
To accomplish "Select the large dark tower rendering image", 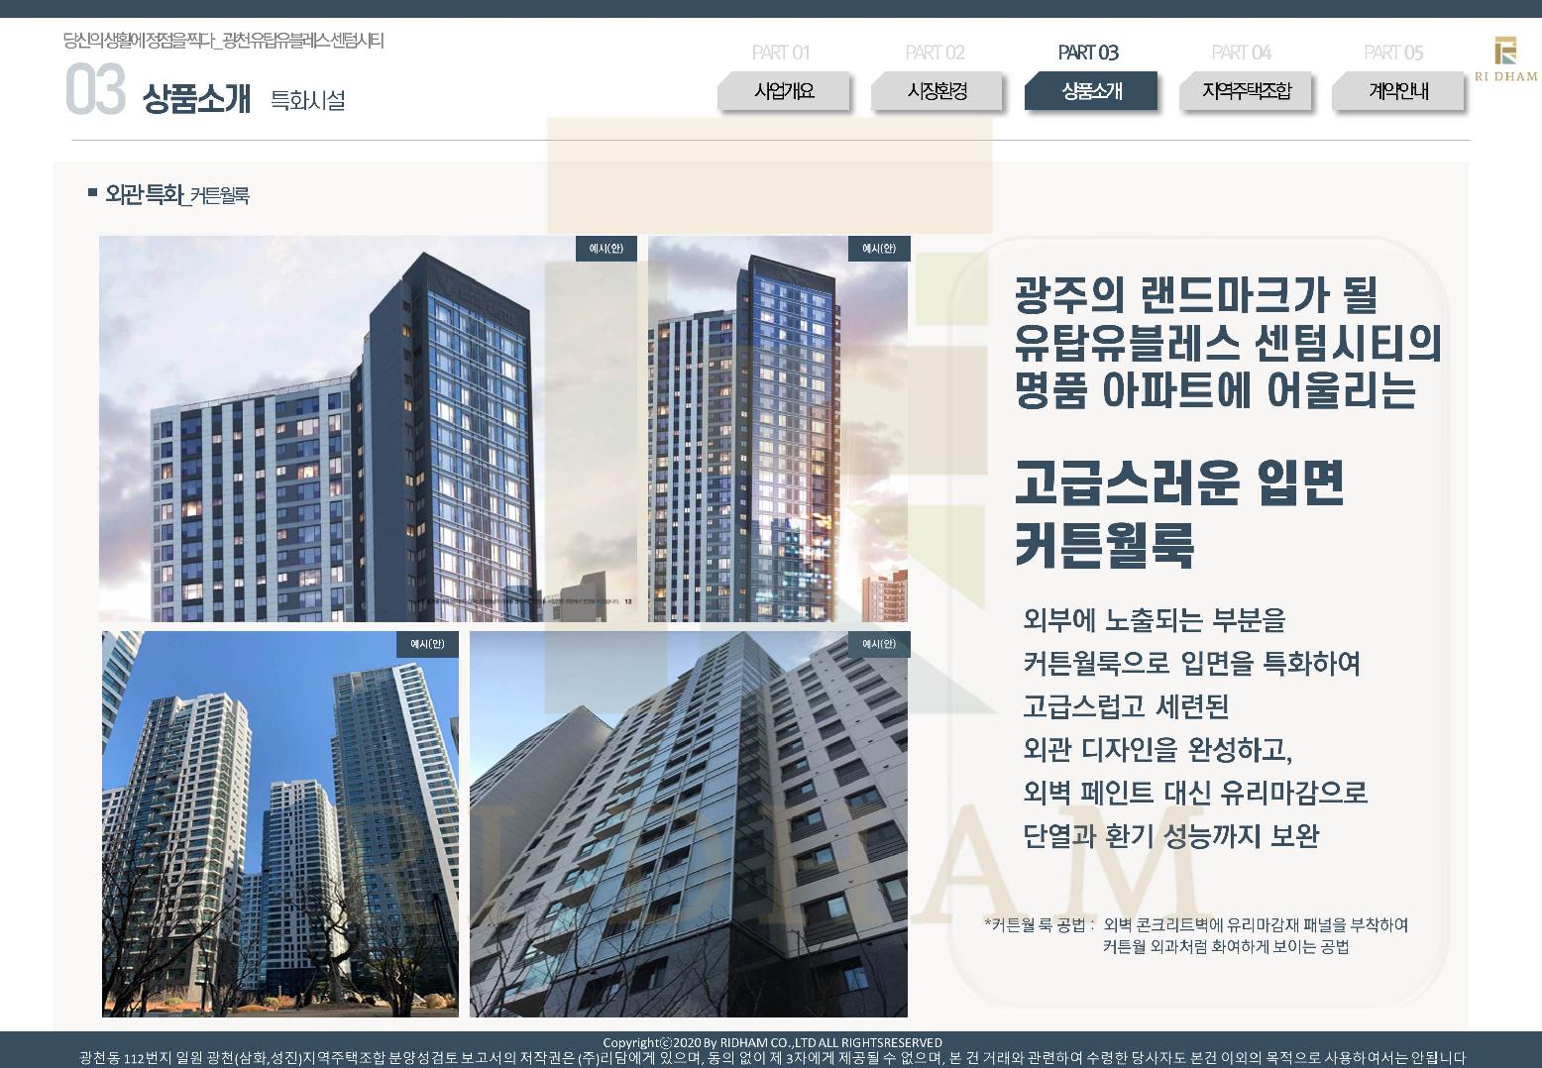I will (x=368, y=429).
